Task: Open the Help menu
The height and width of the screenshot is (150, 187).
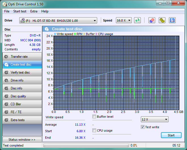Action: coord(45,11)
